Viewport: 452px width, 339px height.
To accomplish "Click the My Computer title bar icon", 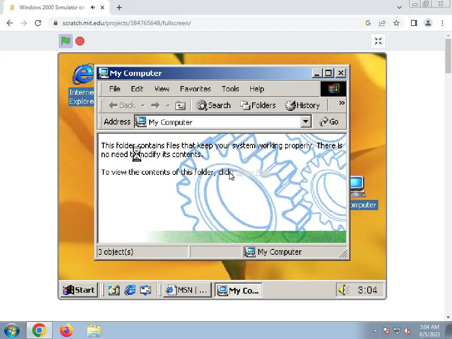I will [103, 73].
